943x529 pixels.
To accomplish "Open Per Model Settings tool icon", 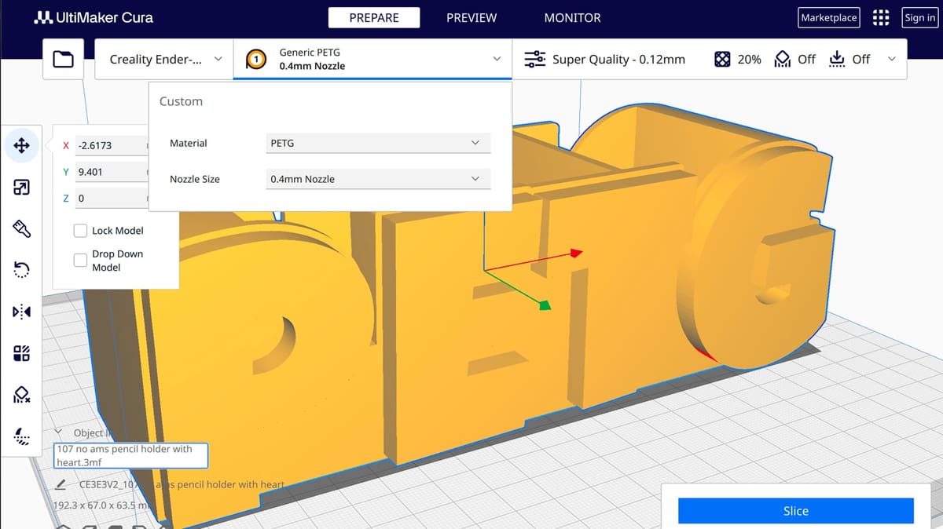I will 21,354.
